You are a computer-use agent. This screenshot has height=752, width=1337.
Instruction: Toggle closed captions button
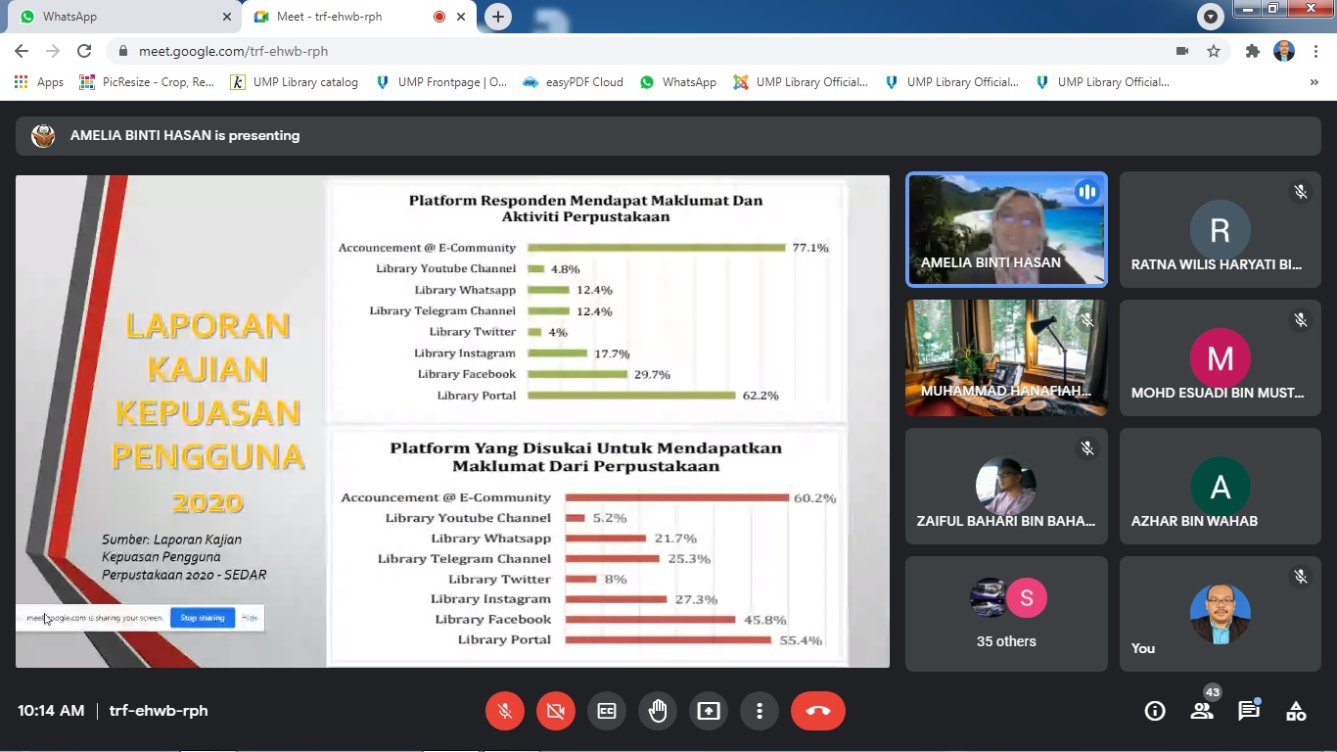607,711
